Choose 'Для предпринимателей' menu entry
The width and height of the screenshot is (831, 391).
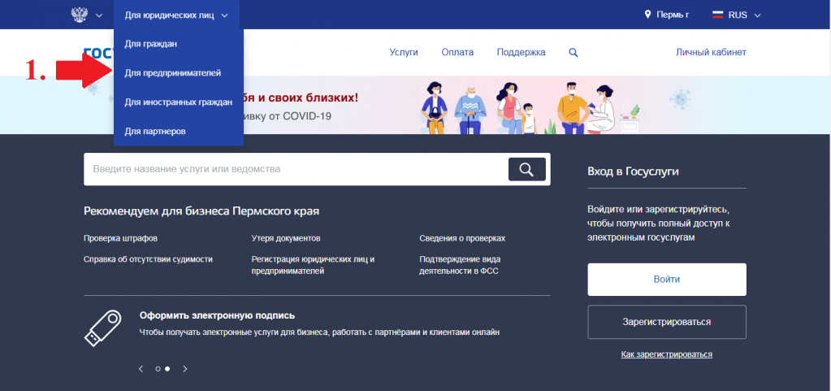(x=173, y=73)
